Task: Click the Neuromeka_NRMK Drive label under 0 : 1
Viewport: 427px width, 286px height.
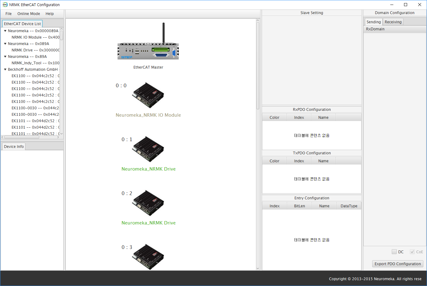Action: click(x=148, y=169)
